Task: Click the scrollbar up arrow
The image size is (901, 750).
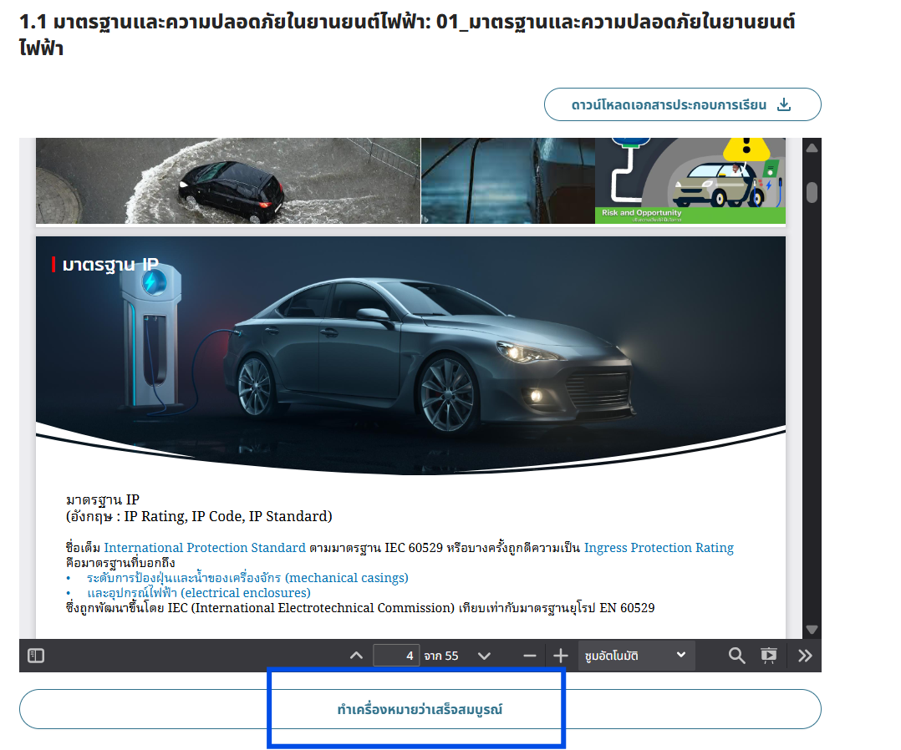Action: [812, 149]
